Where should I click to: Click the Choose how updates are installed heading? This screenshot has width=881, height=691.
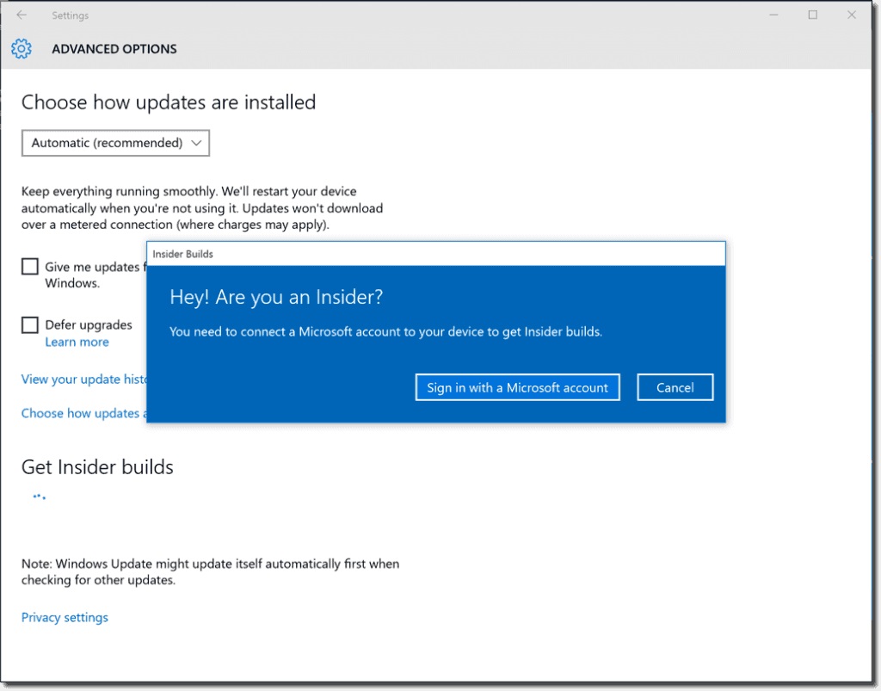pos(169,102)
